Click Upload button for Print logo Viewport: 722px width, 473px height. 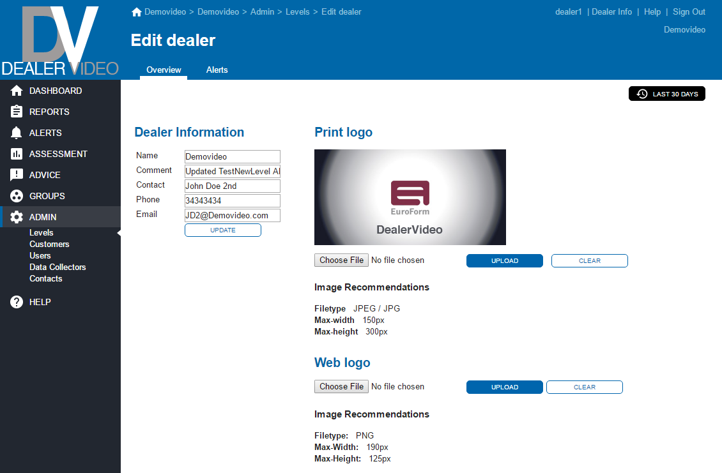tap(504, 260)
